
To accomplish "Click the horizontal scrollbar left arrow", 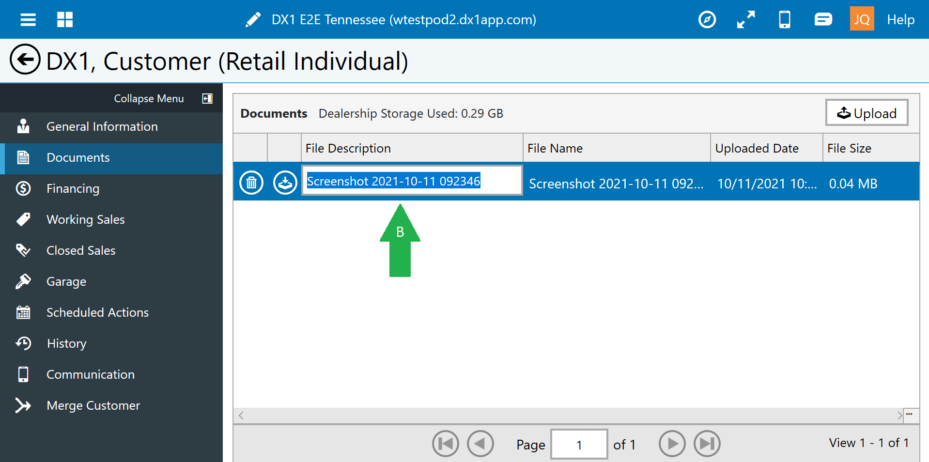I will 241,416.
